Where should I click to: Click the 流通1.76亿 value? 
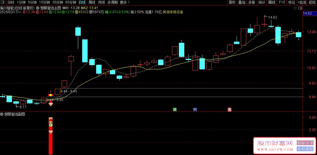tap(153, 12)
